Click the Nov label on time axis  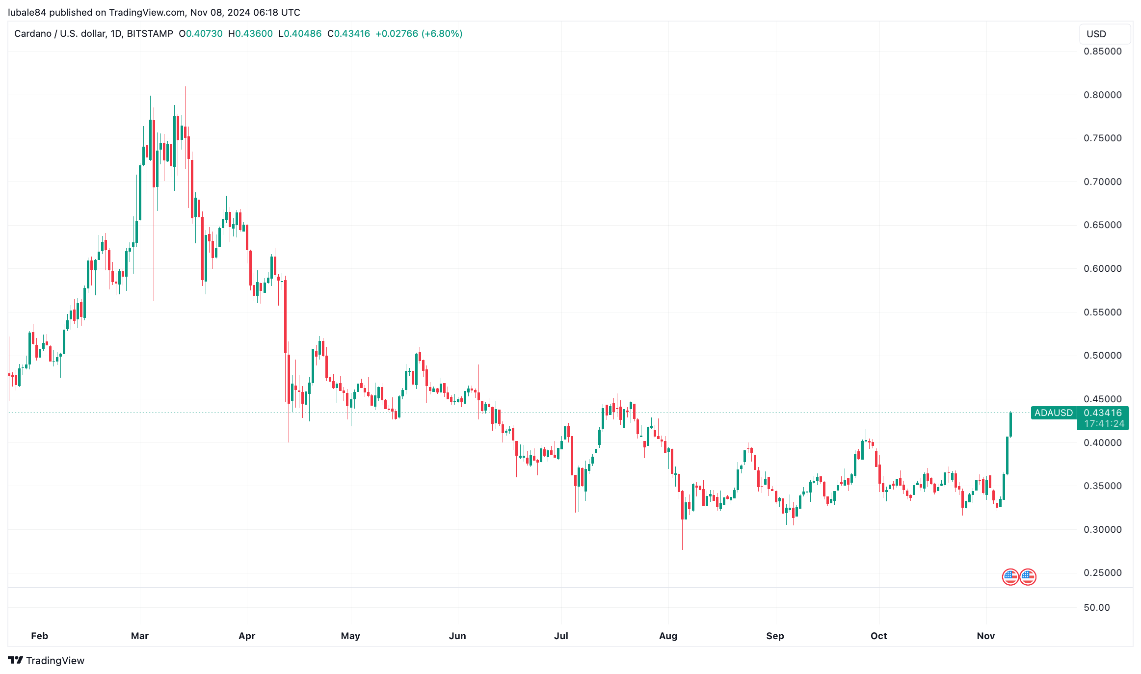click(x=985, y=636)
